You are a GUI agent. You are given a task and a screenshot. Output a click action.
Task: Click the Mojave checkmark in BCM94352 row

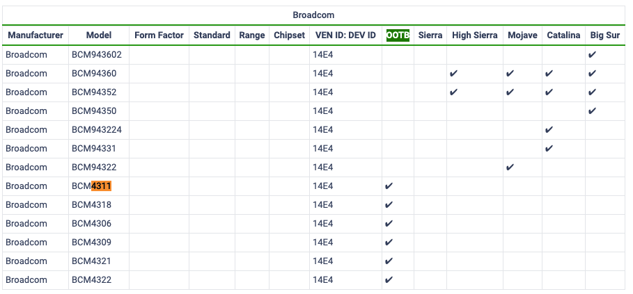(510, 92)
